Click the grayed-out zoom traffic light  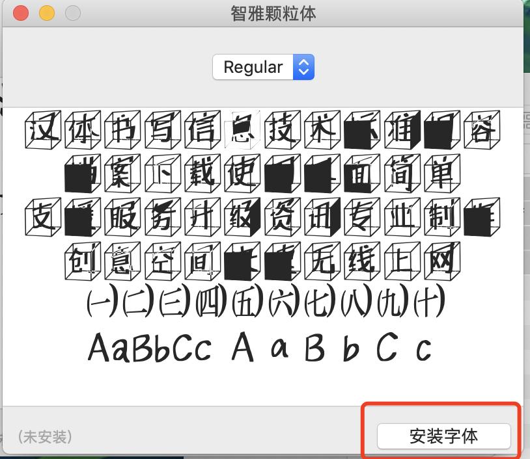click(x=72, y=12)
